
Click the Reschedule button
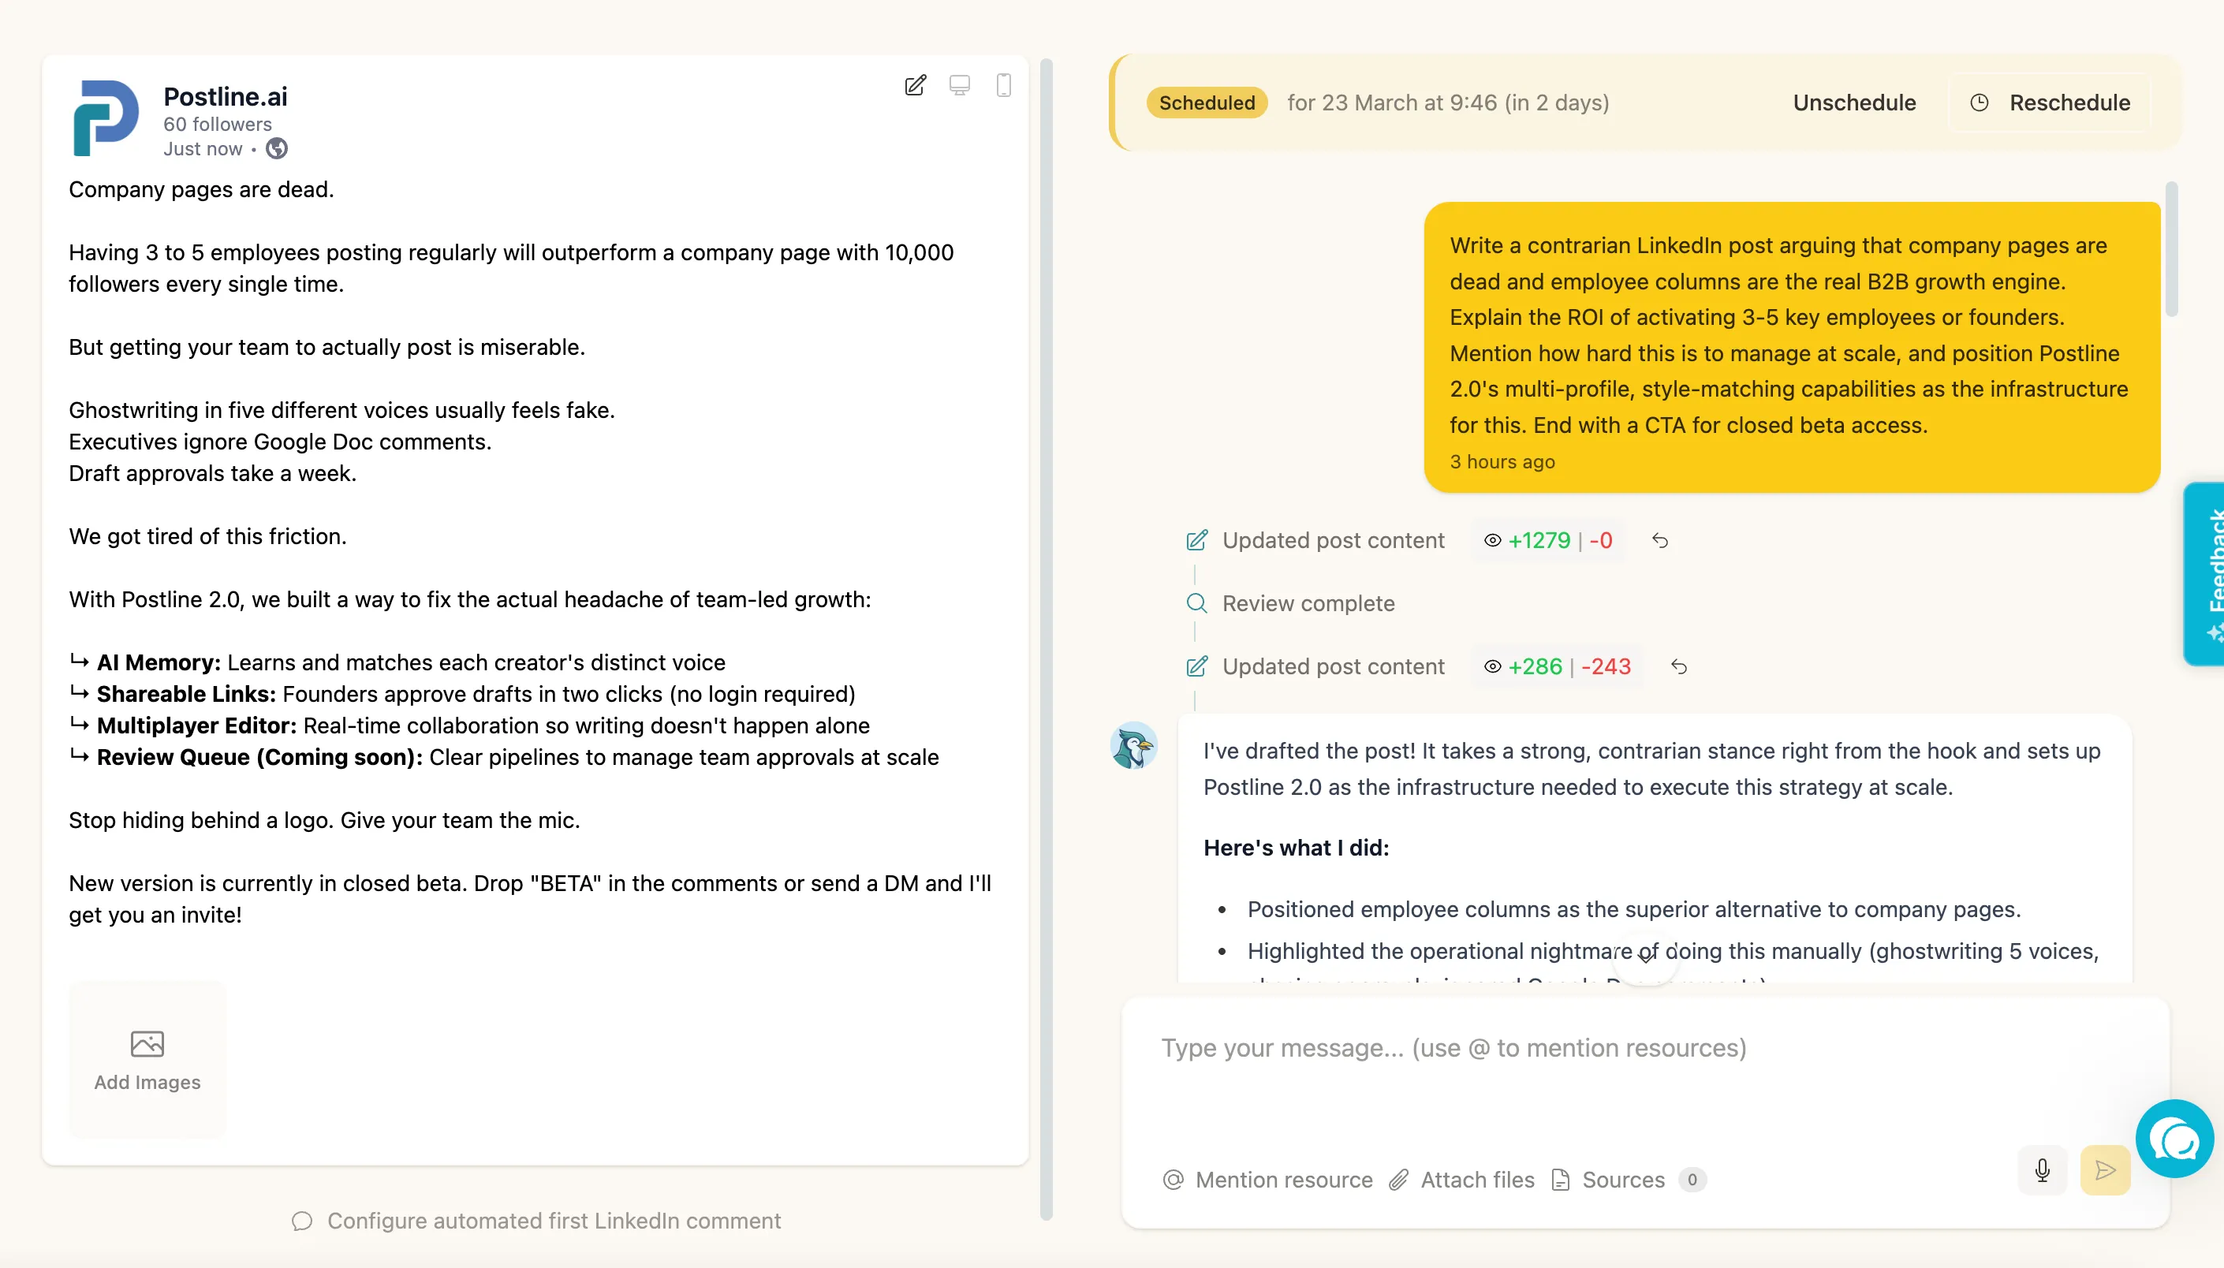pyautogui.click(x=2050, y=103)
